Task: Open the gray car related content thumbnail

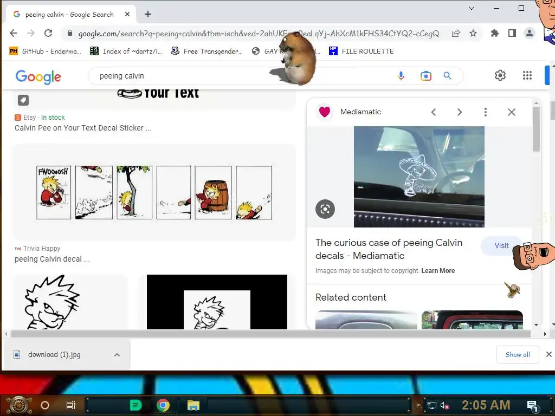Action: click(x=366, y=320)
